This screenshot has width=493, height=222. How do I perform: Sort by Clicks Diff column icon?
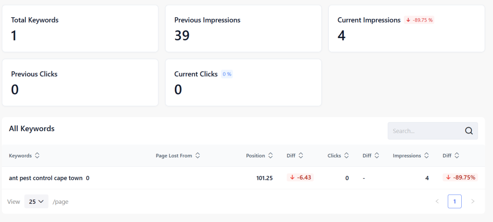tap(377, 156)
